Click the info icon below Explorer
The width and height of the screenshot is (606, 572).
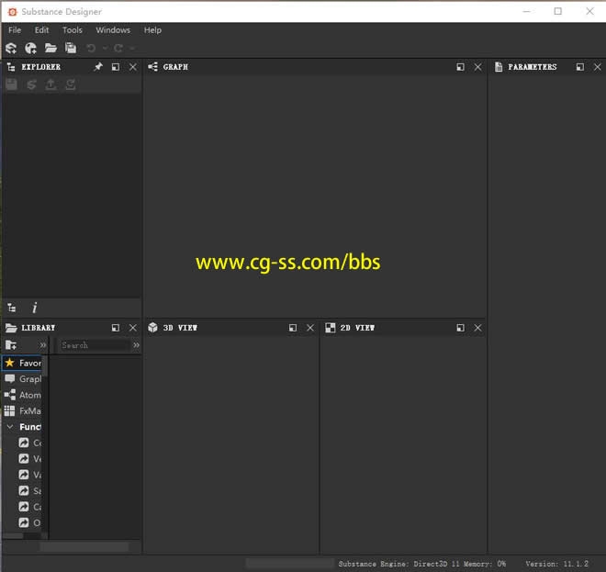(x=35, y=308)
